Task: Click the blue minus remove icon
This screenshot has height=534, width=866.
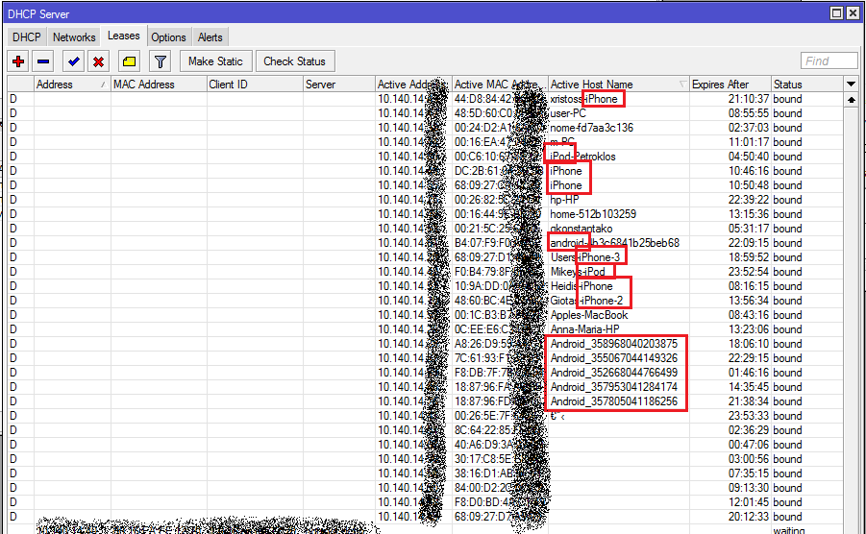Action: 43,61
